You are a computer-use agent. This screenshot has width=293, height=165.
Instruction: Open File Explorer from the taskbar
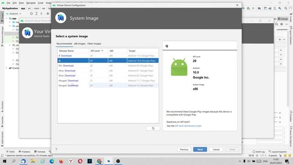pyautogui.click(x=33, y=161)
